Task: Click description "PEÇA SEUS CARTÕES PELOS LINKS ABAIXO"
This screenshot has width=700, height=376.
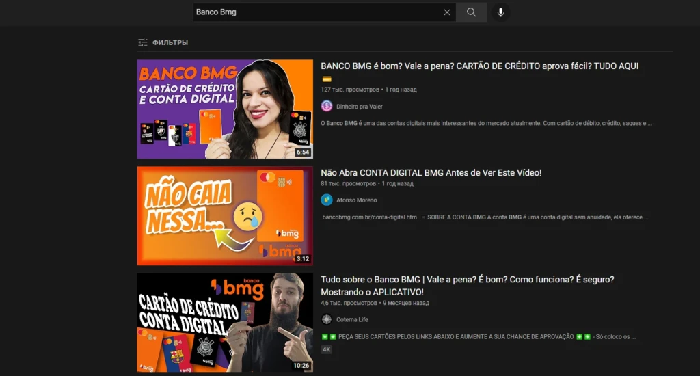Action: 478,337
